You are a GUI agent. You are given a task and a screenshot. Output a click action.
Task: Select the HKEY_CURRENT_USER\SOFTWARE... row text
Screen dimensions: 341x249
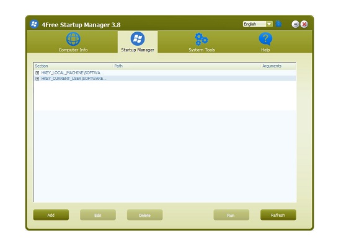point(74,79)
